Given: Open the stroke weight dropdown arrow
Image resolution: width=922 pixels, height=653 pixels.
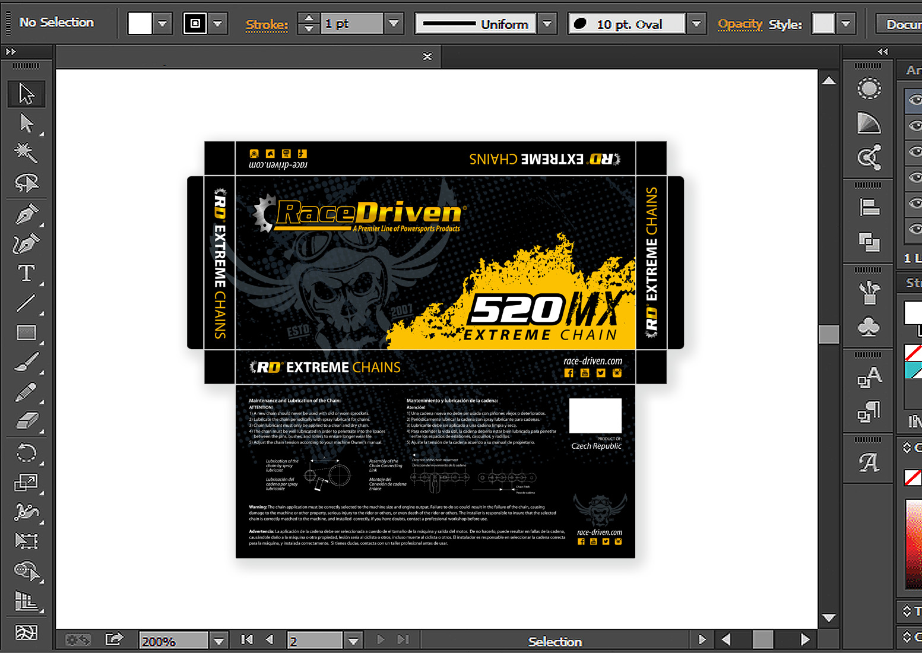Looking at the screenshot, I should point(393,24).
